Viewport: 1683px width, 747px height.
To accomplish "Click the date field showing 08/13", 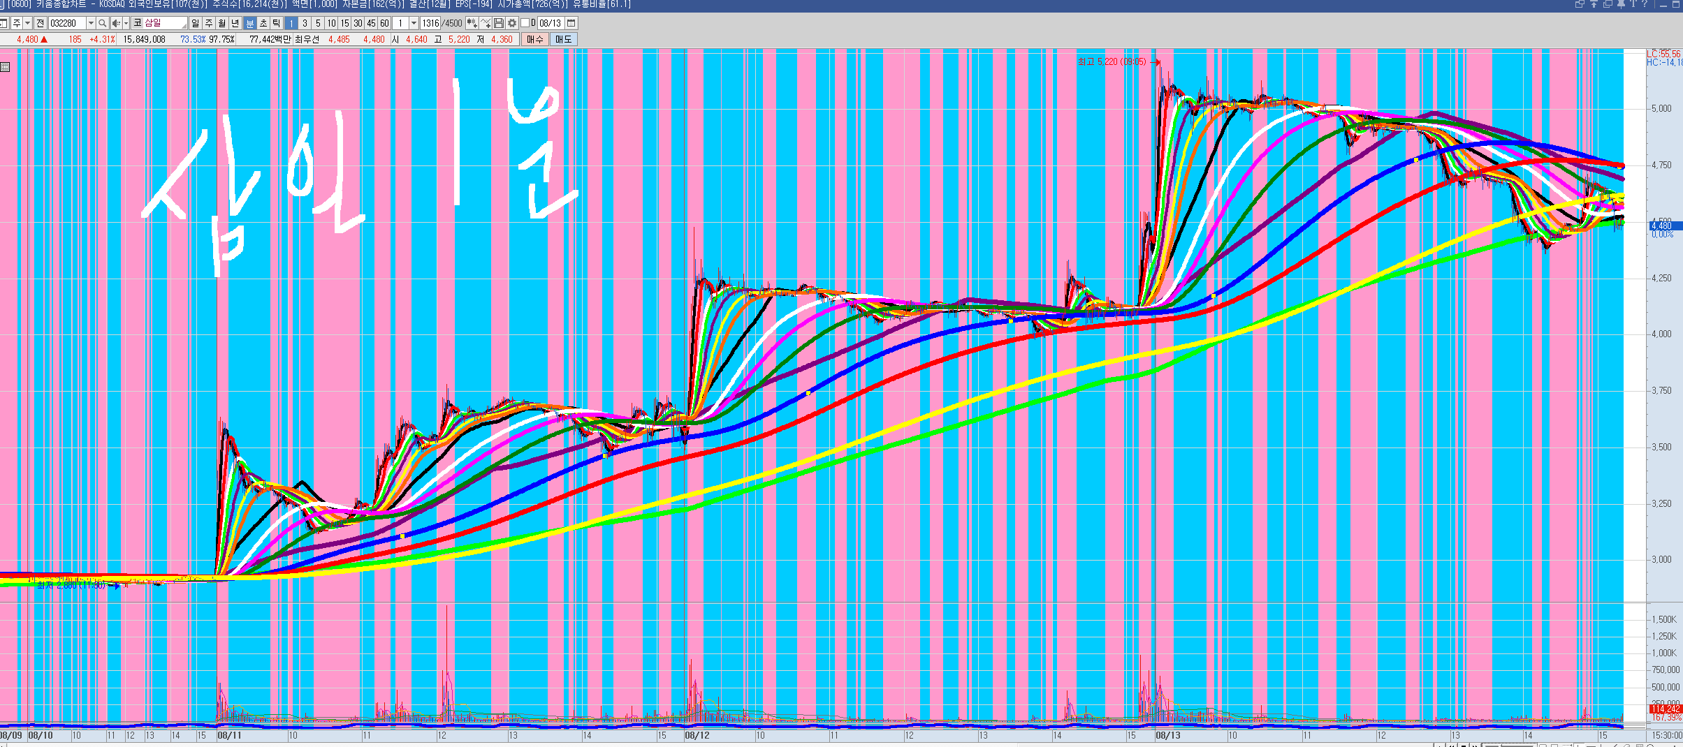I will (550, 23).
